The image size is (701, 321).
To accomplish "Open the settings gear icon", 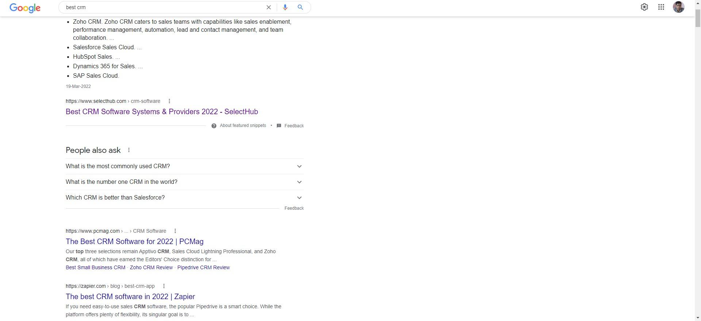I will click(644, 7).
